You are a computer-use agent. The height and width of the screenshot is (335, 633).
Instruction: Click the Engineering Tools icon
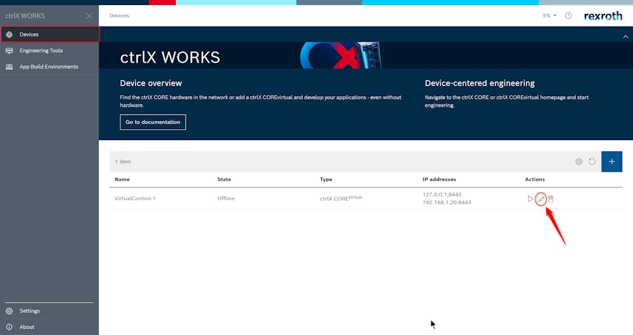coord(10,51)
